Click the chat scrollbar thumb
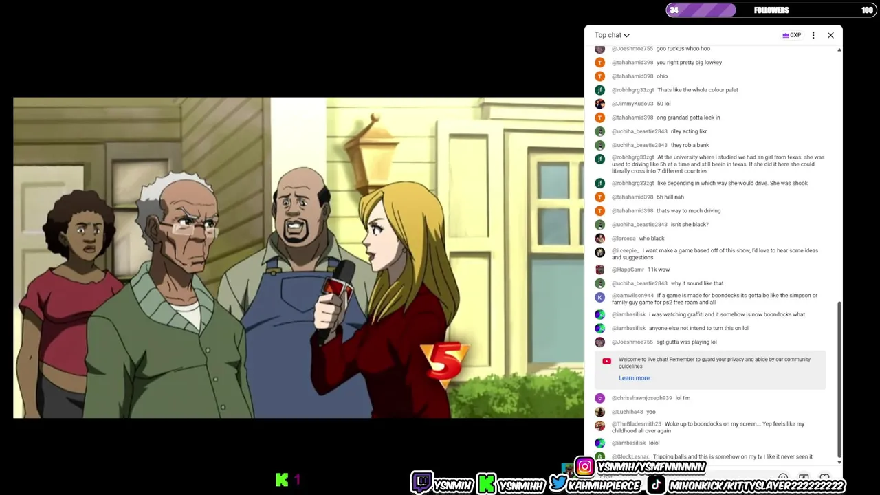The width and height of the screenshot is (880, 495). click(x=839, y=380)
